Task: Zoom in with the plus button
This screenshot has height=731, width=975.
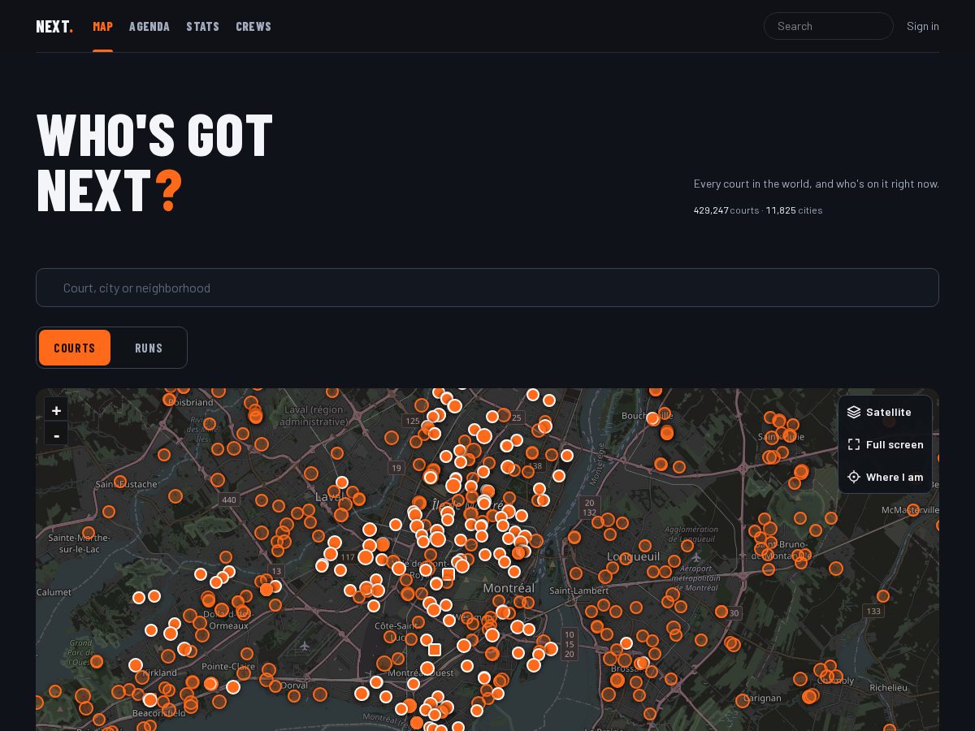Action: [x=56, y=411]
